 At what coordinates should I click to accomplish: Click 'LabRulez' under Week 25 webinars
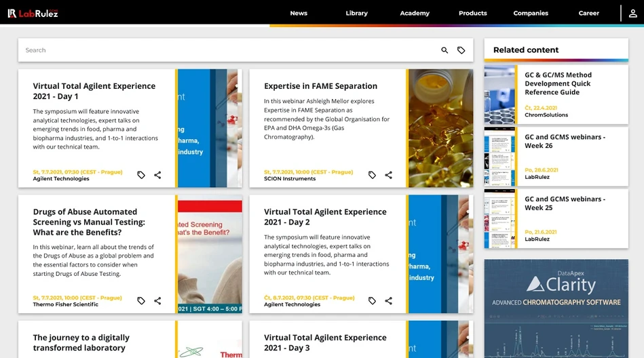pos(537,239)
